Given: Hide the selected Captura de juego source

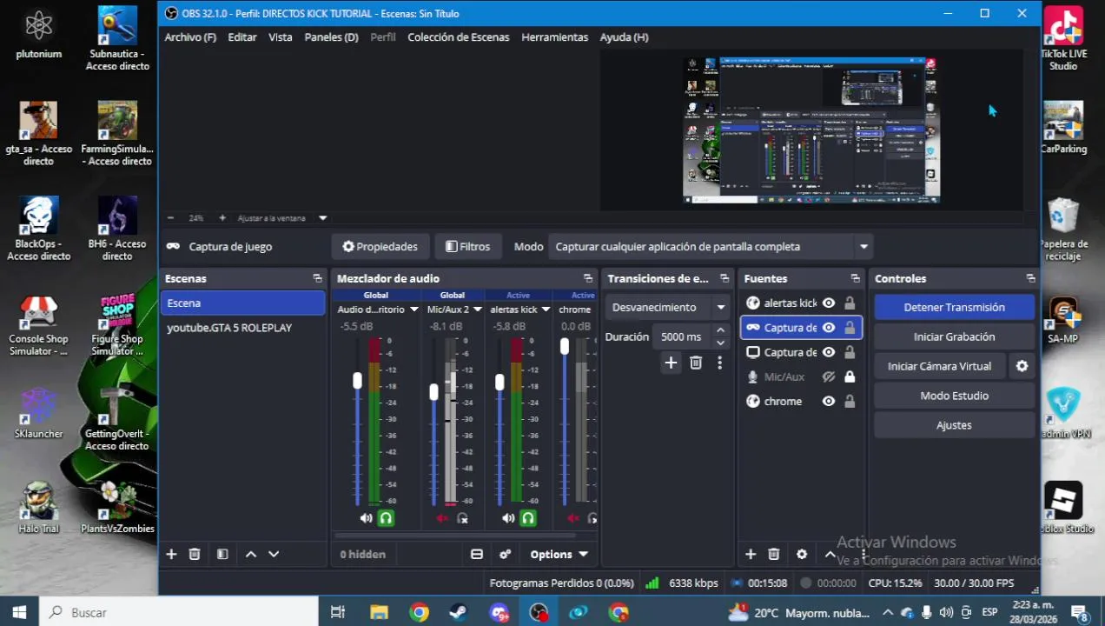Looking at the screenshot, I should [x=829, y=328].
